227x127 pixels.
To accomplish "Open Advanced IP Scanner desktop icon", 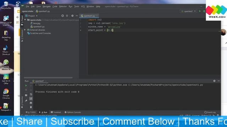I will point(6,21).
